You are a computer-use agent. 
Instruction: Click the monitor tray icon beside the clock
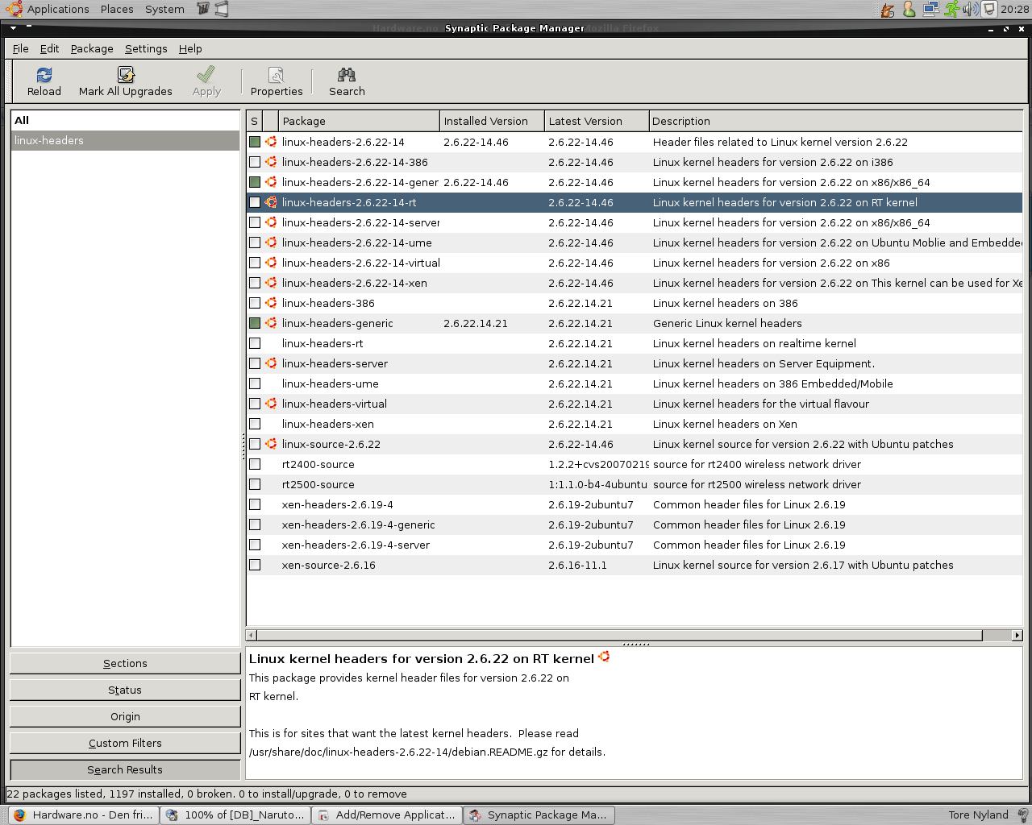tap(989, 10)
